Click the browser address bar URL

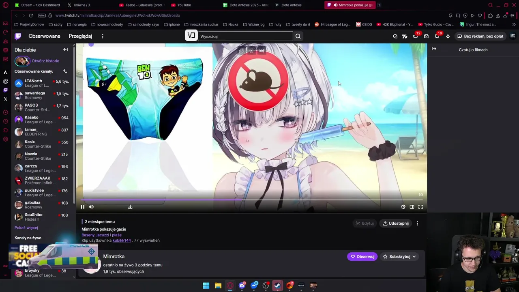click(118, 15)
